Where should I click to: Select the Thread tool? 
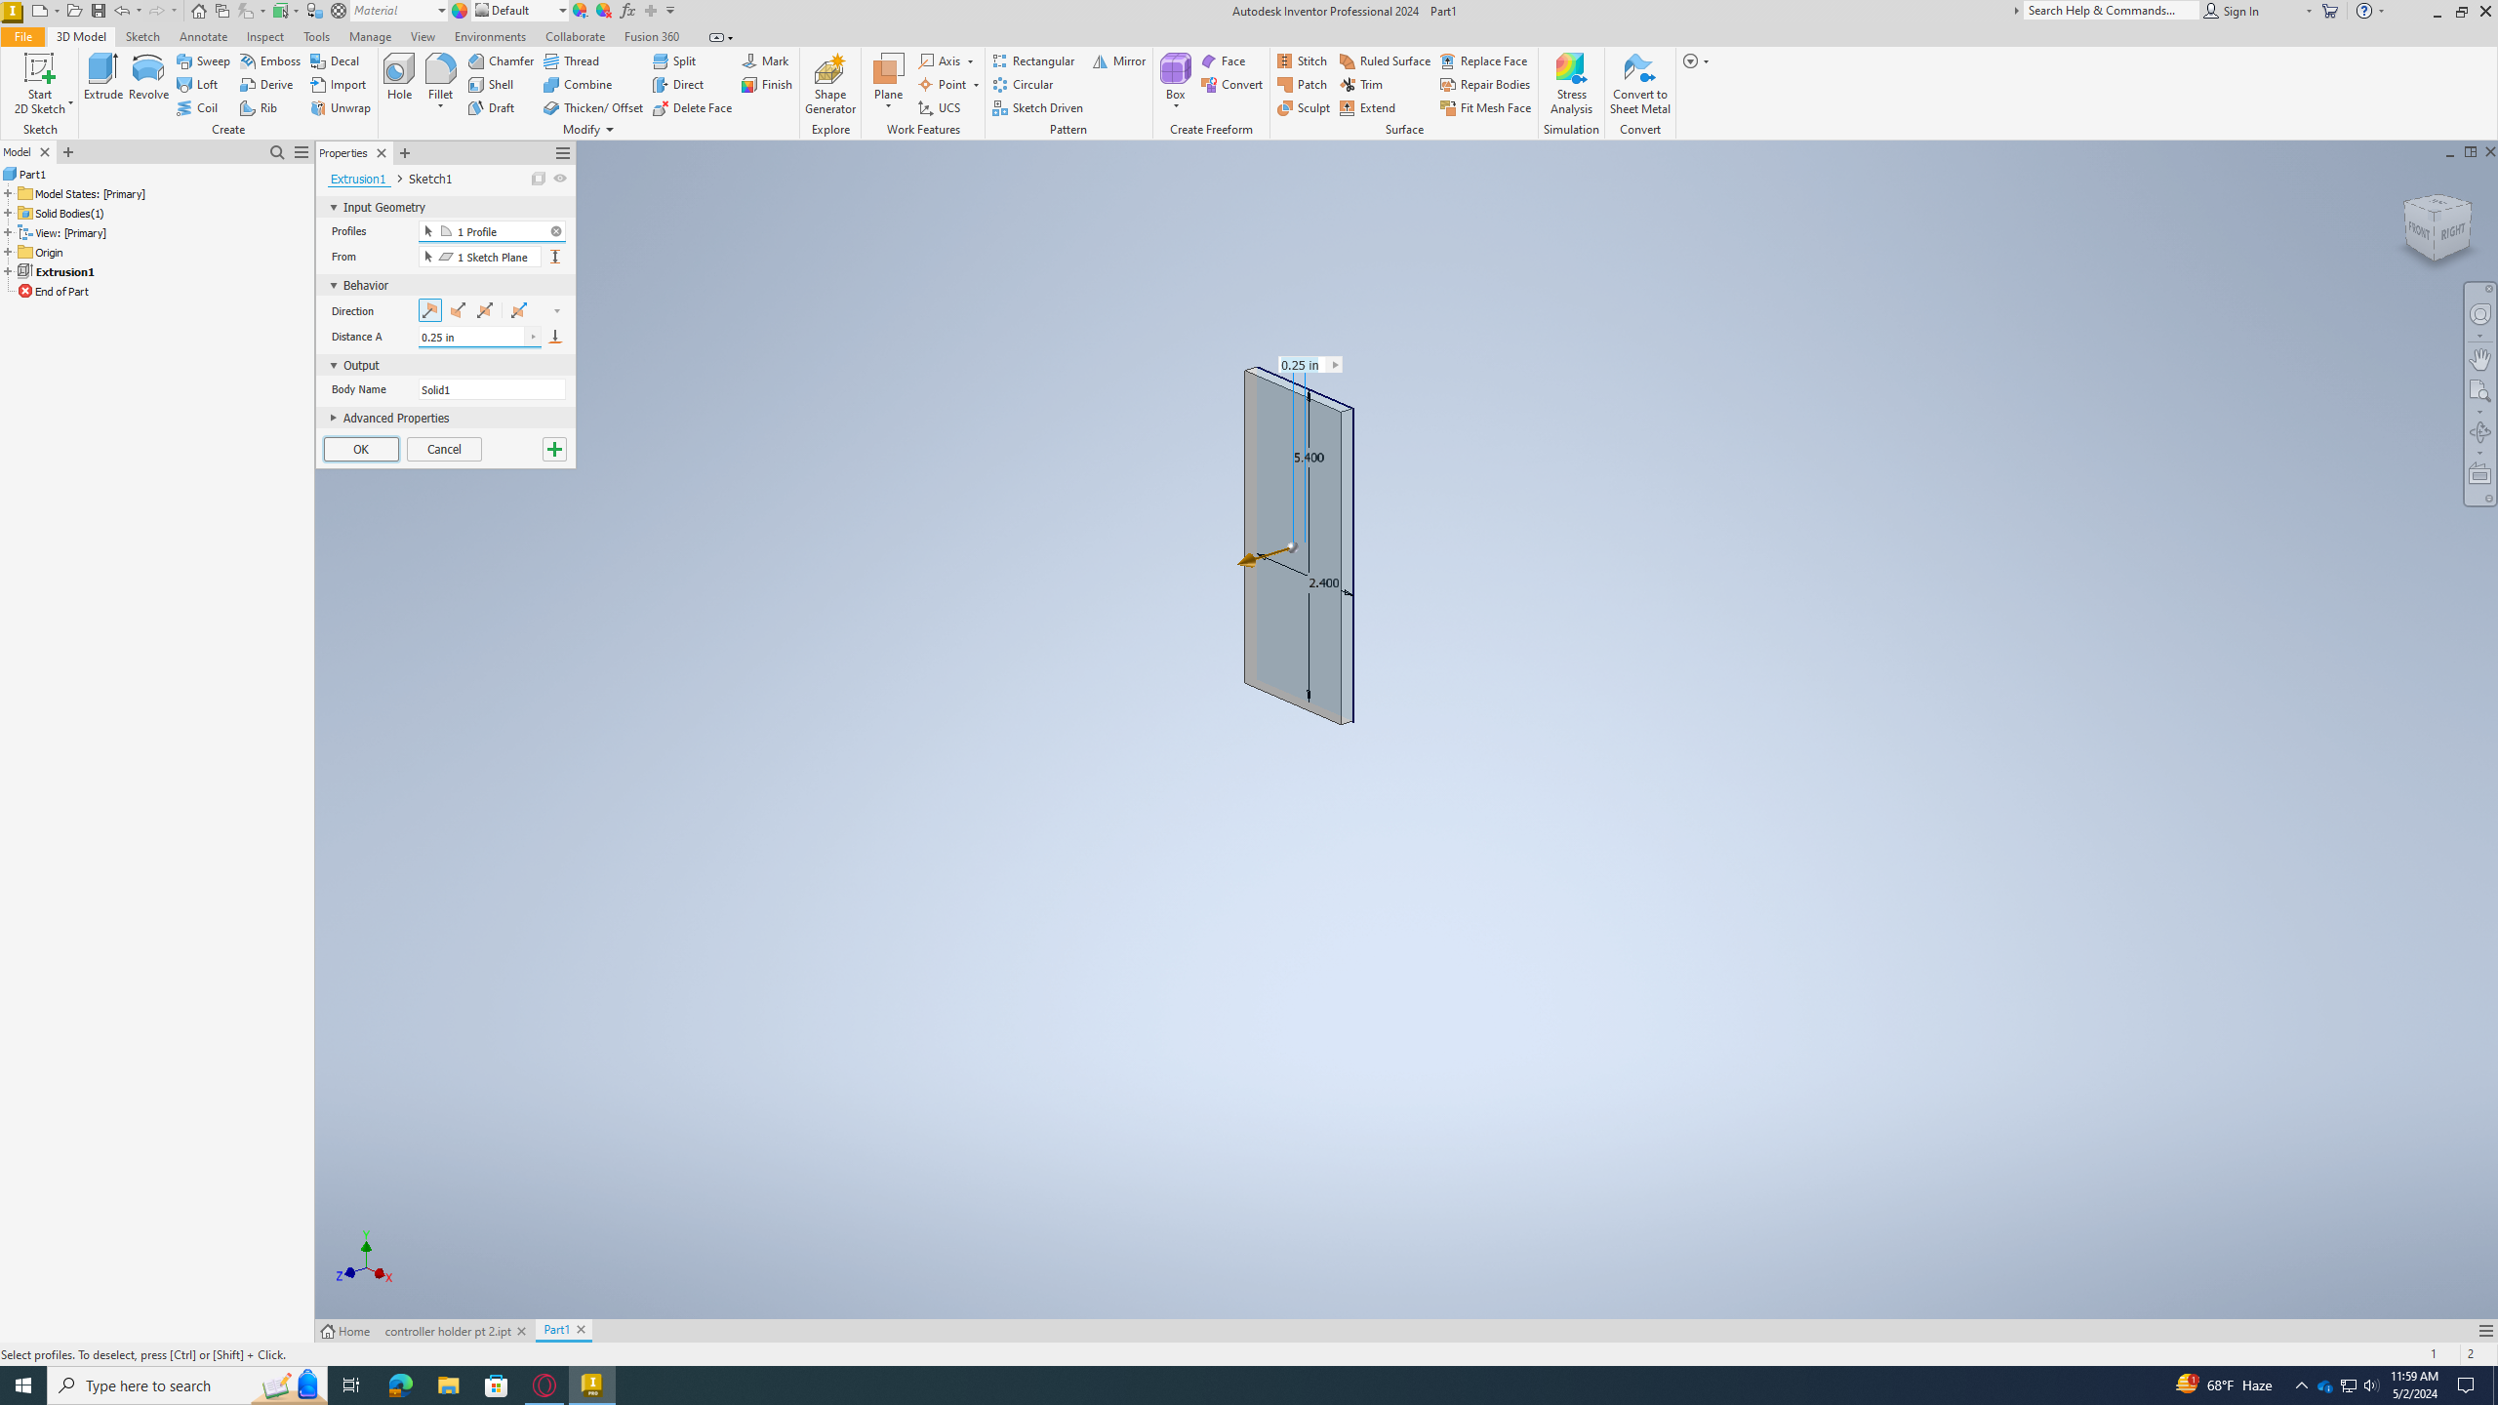click(x=572, y=60)
